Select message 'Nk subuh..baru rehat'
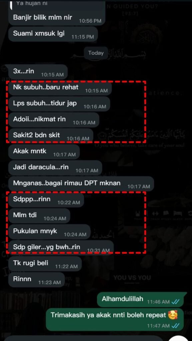Screen dimensions: 192x341 click(x=60, y=88)
